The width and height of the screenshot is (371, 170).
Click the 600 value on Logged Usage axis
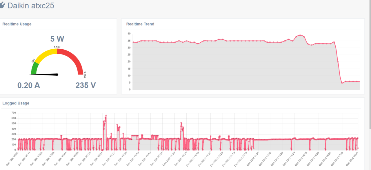tap(14, 118)
